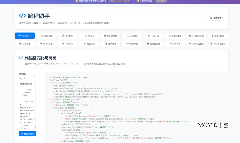Viewport: 240px width, 143px height.
Task: Switch to the IP归属地查询 tab
Action: coord(218,44)
